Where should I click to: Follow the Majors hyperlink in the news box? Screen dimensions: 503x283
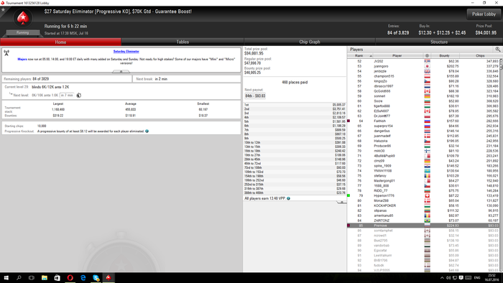point(22,60)
